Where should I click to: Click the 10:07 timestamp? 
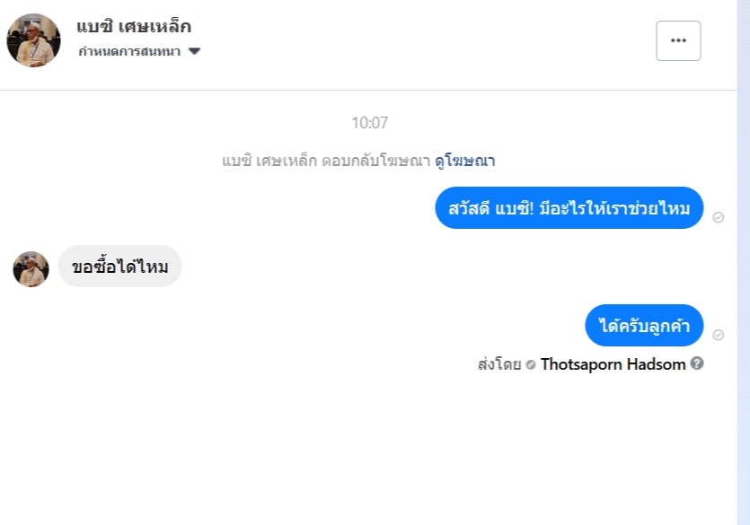pyautogui.click(x=370, y=123)
